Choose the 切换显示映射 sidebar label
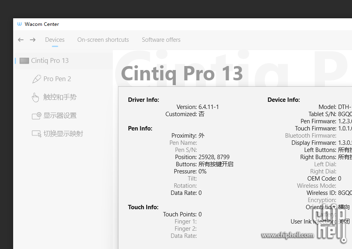The width and height of the screenshot is (352, 249). click(63, 134)
